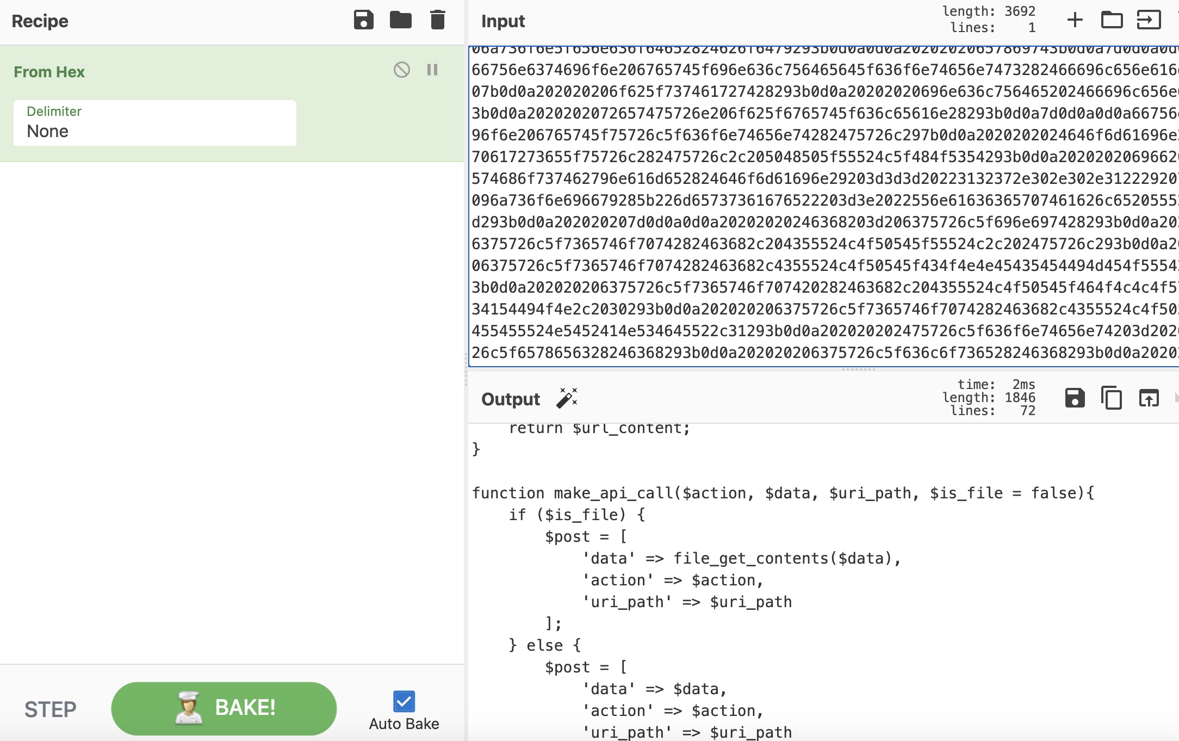
Task: Click the magic wand icon next to Output
Action: pos(567,398)
